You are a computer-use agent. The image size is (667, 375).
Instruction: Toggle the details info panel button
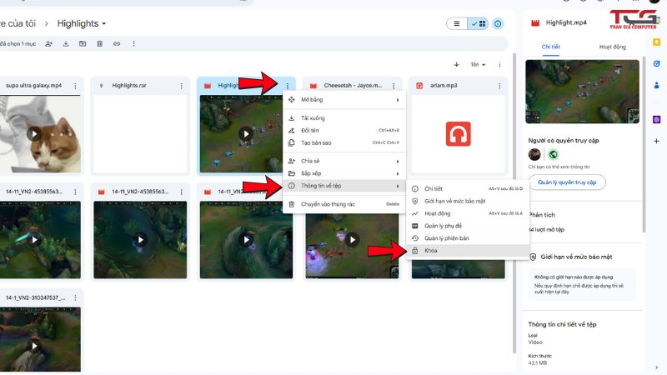(x=498, y=24)
